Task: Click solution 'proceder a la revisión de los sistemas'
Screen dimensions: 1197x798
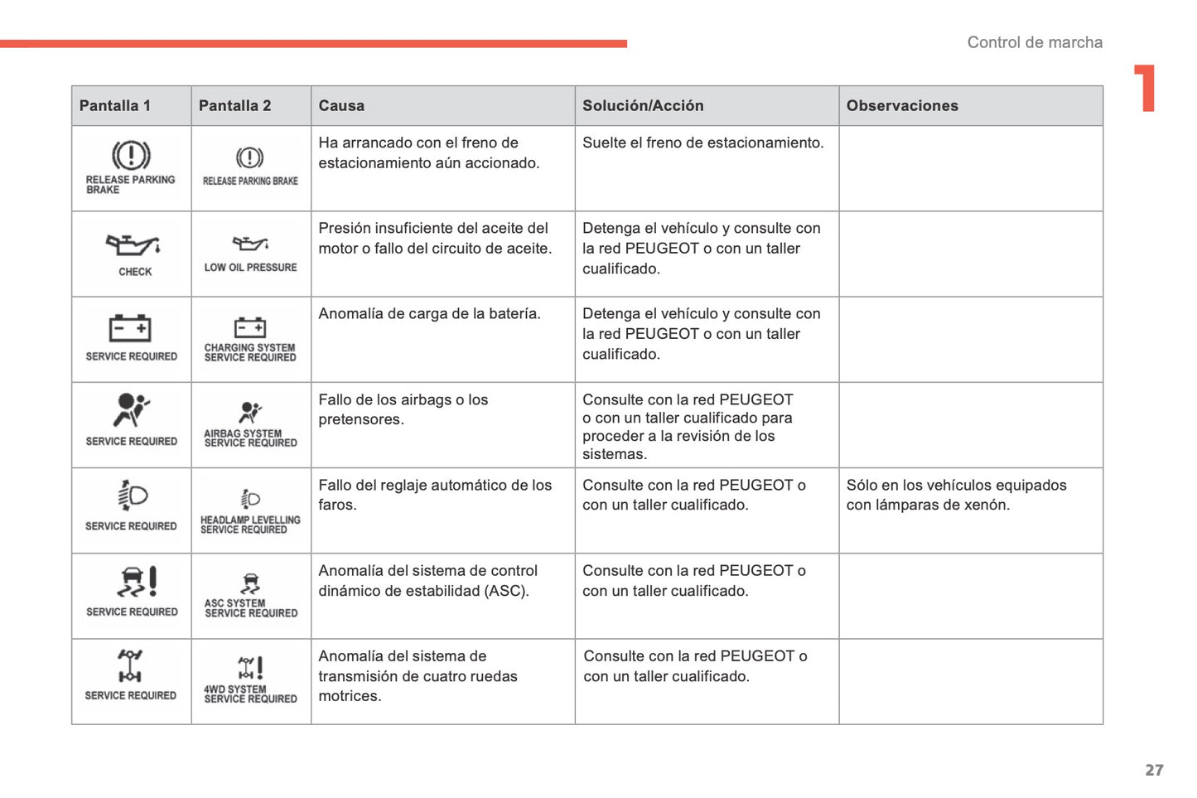Action: point(678,445)
